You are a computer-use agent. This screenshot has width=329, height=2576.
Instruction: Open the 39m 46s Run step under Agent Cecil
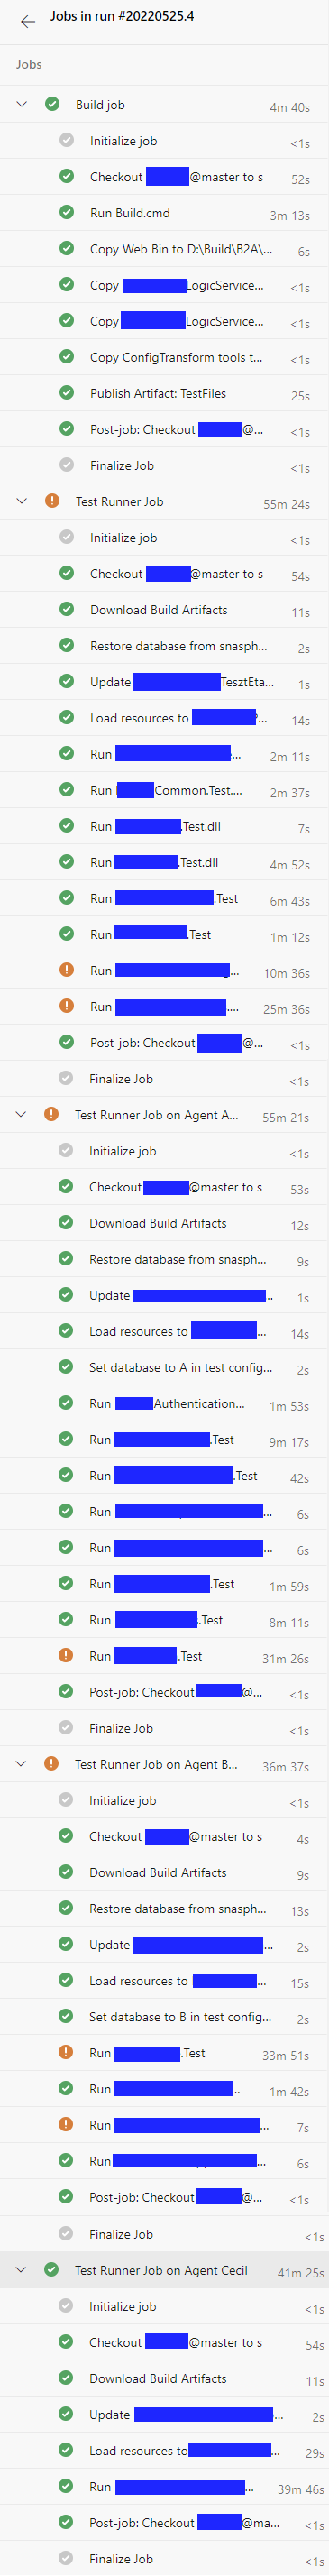164,2487
